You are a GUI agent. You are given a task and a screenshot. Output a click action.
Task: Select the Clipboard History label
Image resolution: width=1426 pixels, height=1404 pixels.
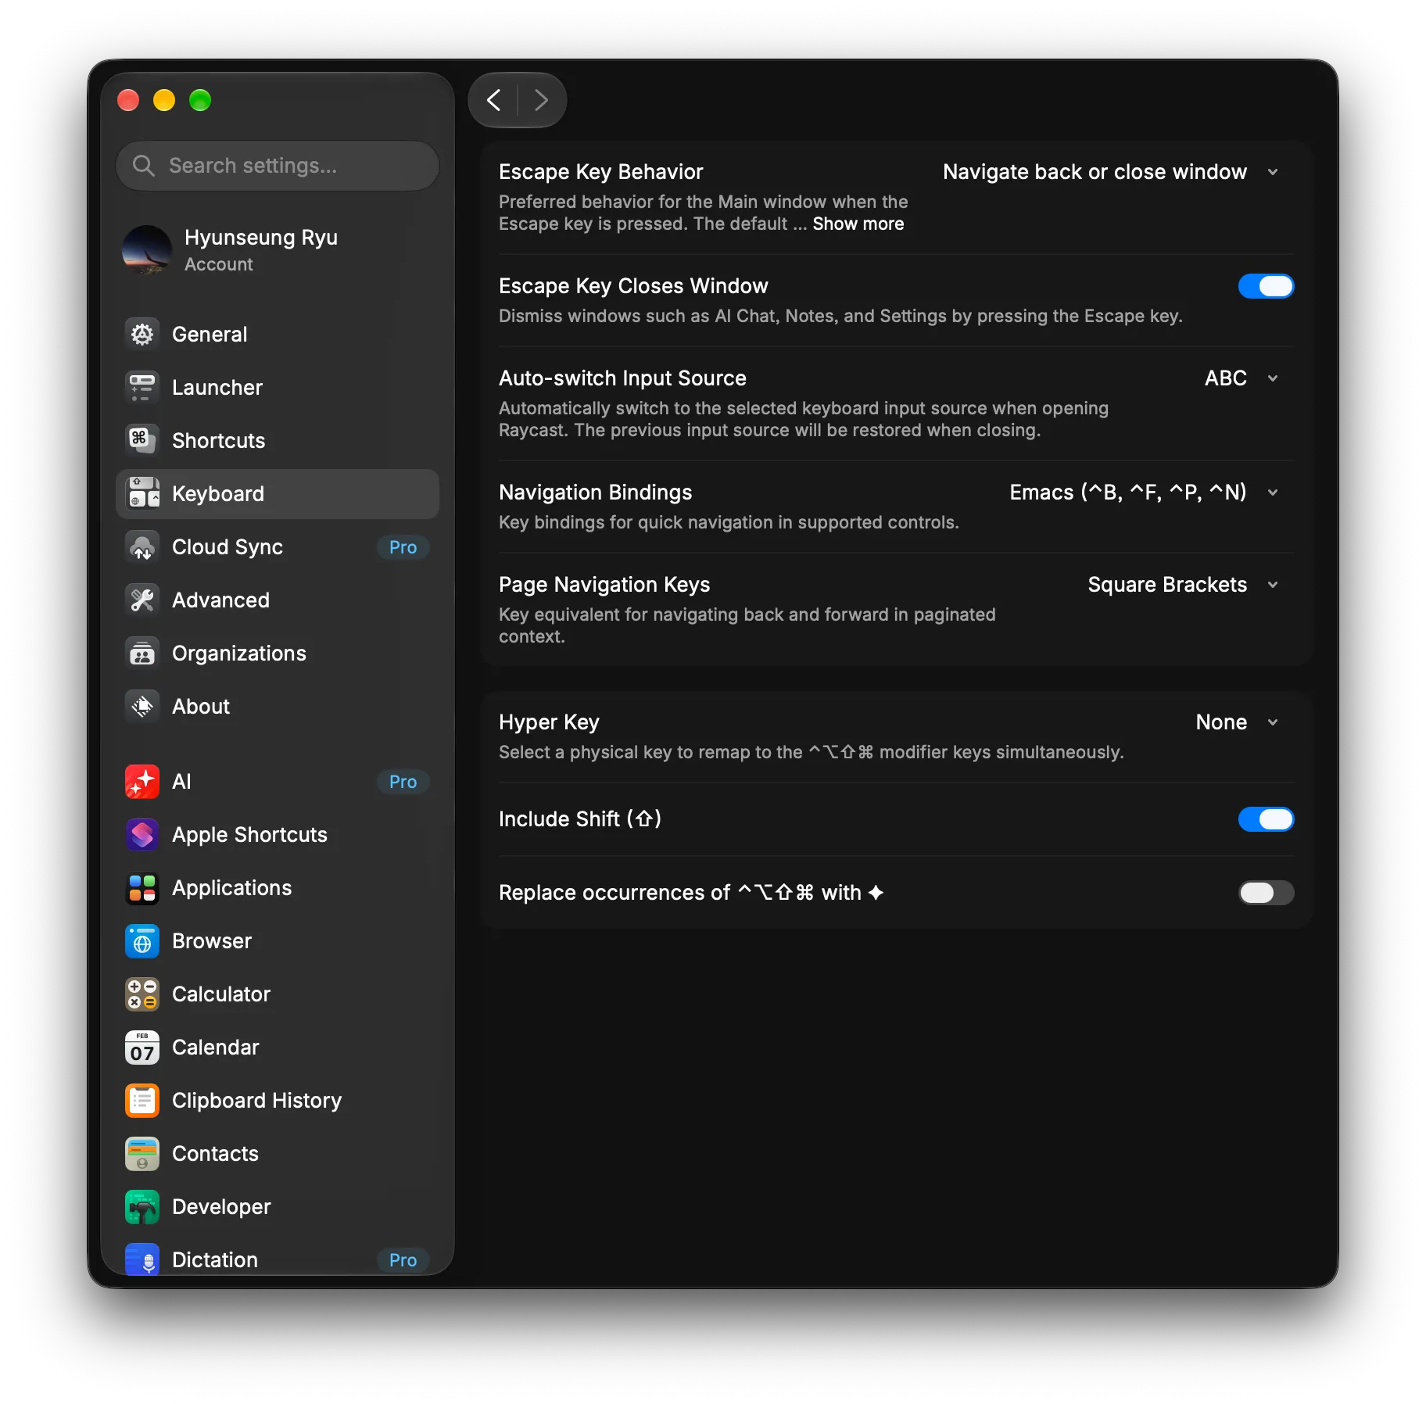(256, 1101)
